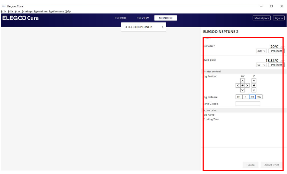The width and height of the screenshot is (287, 174).
Task: Click the Send G-code input box
Action: point(248,104)
